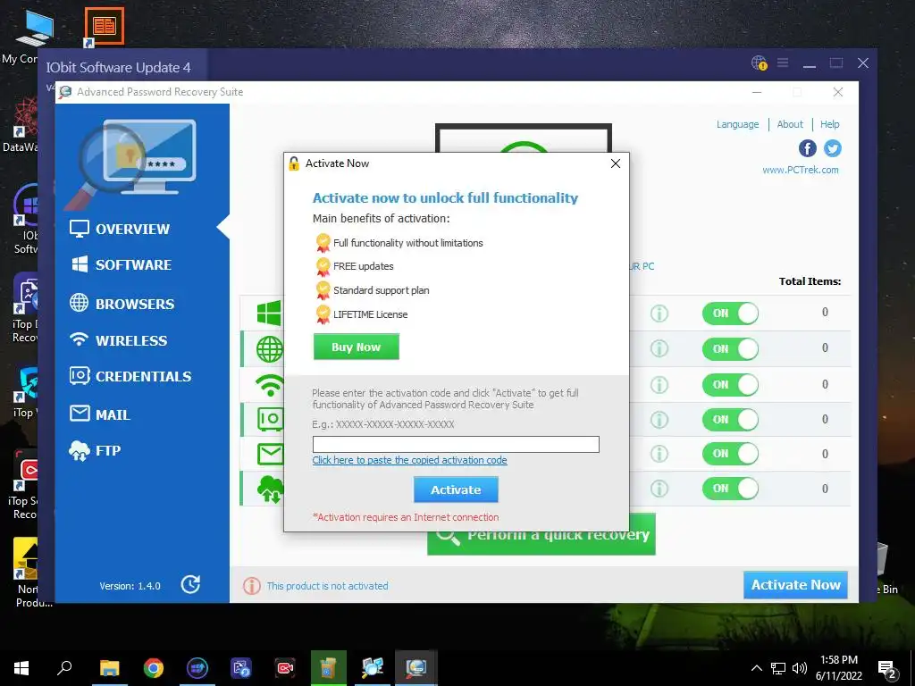
Task: Click the green cloud FTP row icon
Action: pyautogui.click(x=270, y=489)
